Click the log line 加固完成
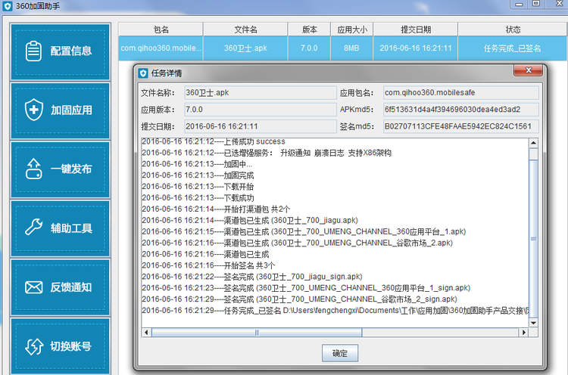 [198, 175]
